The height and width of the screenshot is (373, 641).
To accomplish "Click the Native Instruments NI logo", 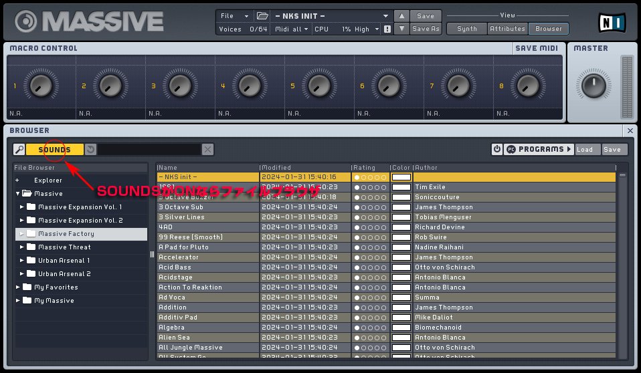I will [612, 23].
